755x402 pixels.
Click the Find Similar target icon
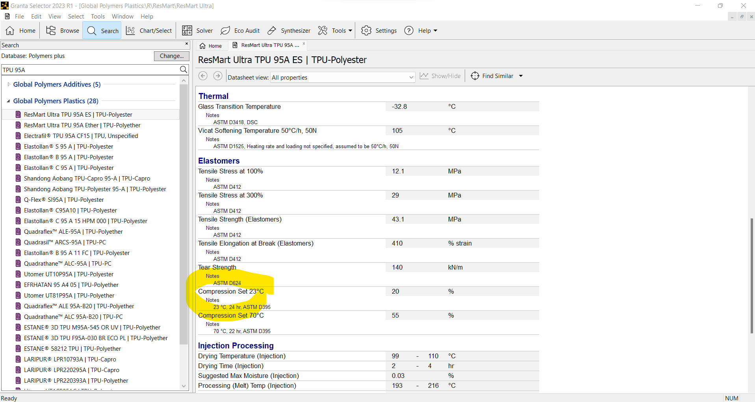[475, 76]
